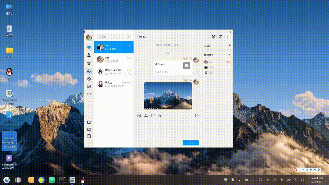Open the Computer desktop icon
This screenshot has height=185, width=329.
(x=9, y=9)
